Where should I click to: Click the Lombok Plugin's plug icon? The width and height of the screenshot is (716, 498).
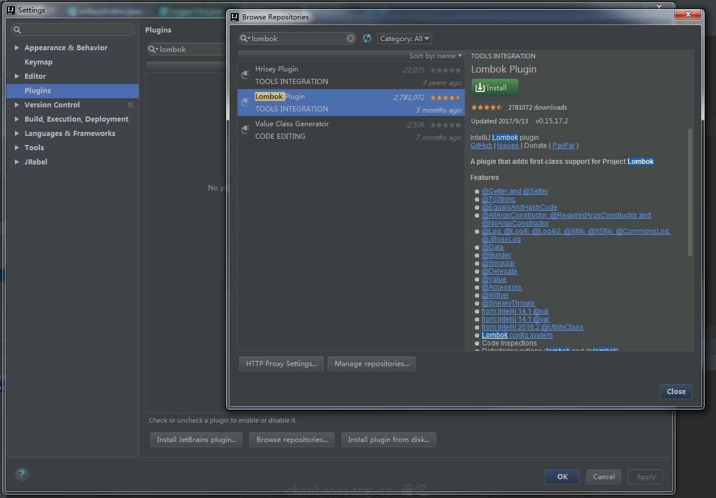pyautogui.click(x=246, y=102)
